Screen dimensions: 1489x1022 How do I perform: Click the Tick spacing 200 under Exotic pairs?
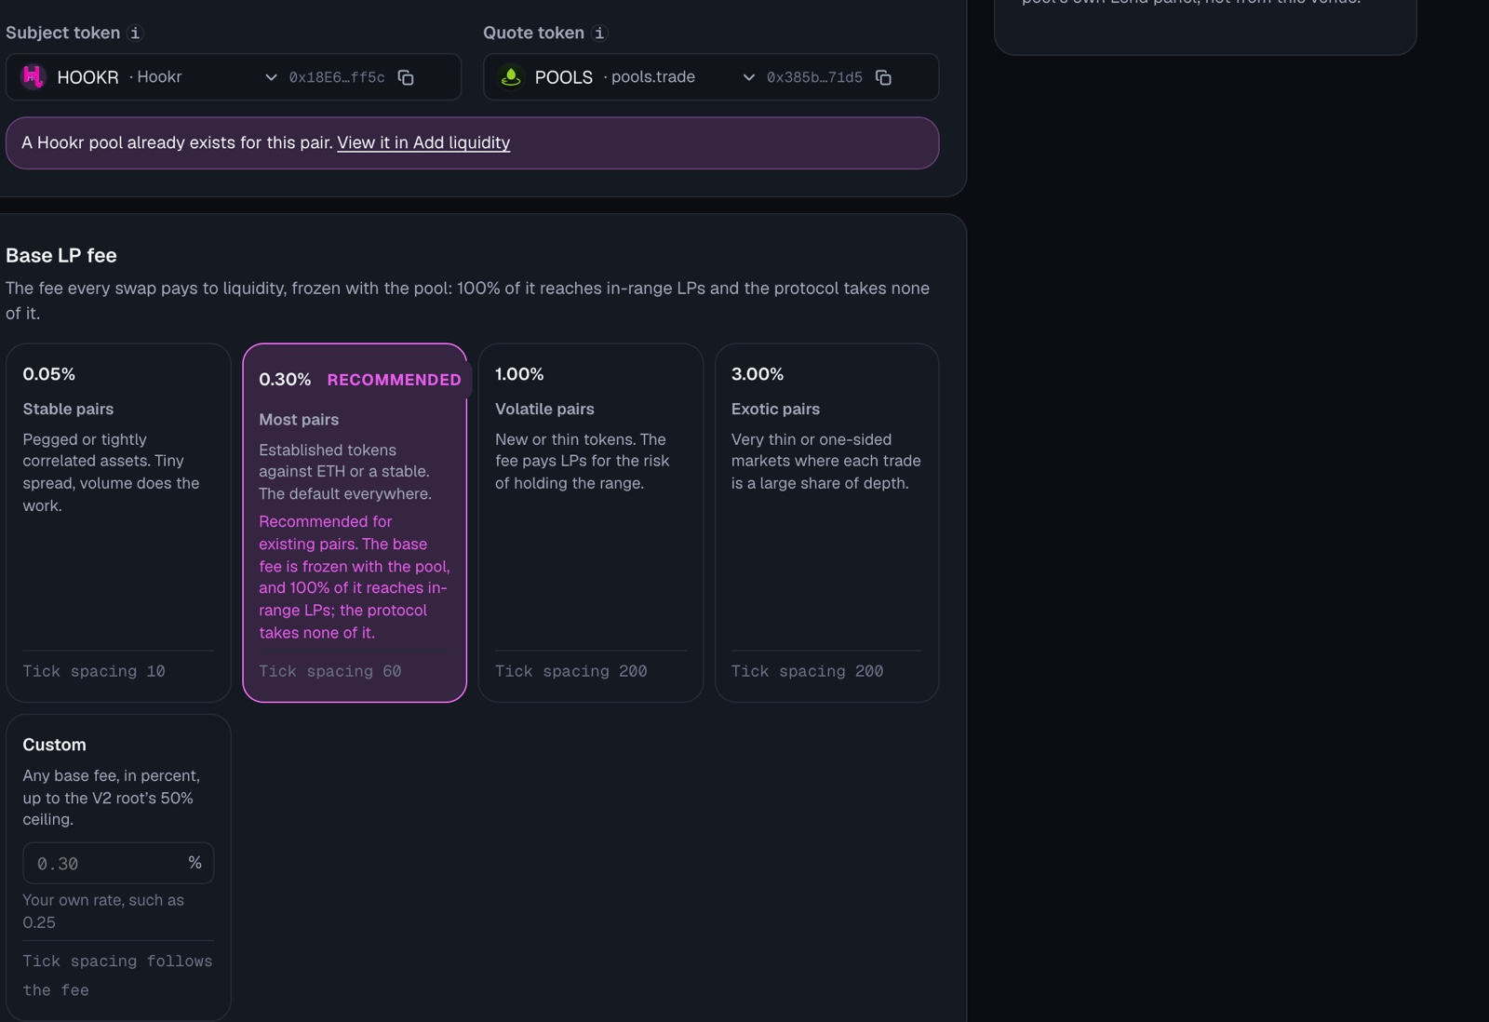pos(808,671)
